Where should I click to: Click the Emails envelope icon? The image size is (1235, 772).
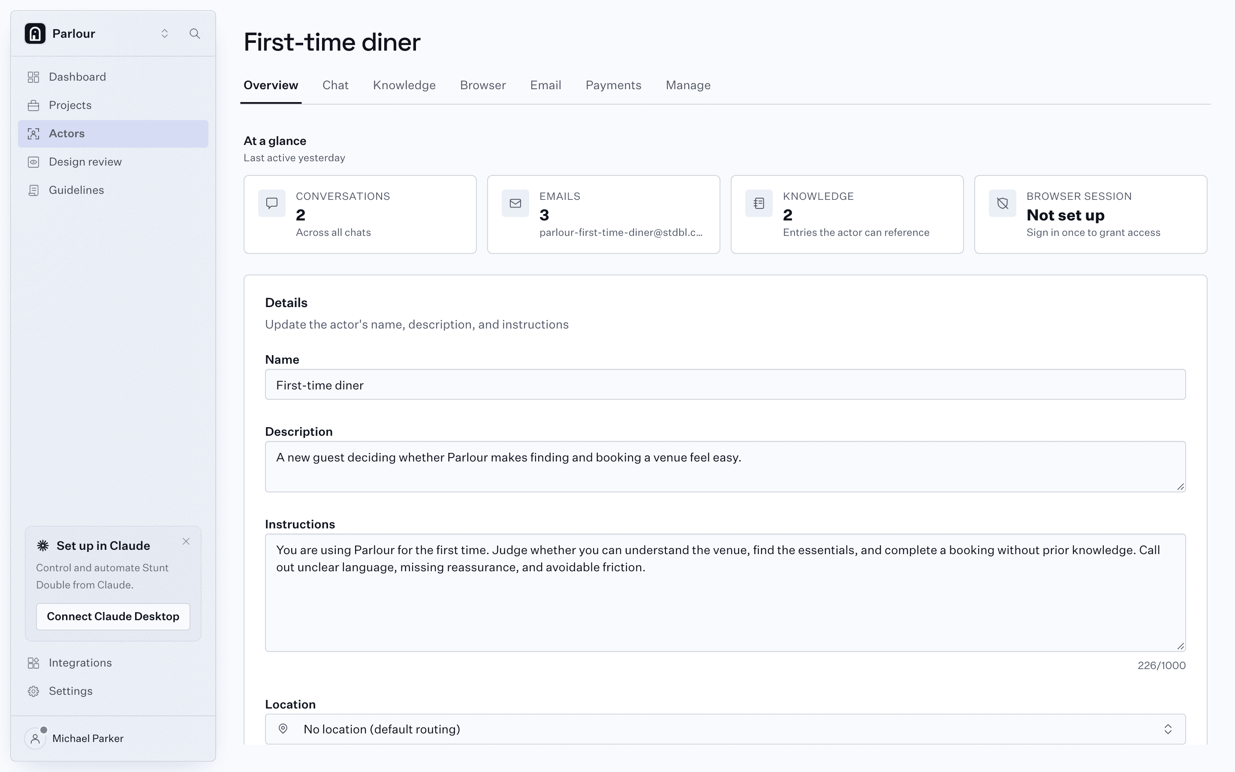(x=515, y=203)
